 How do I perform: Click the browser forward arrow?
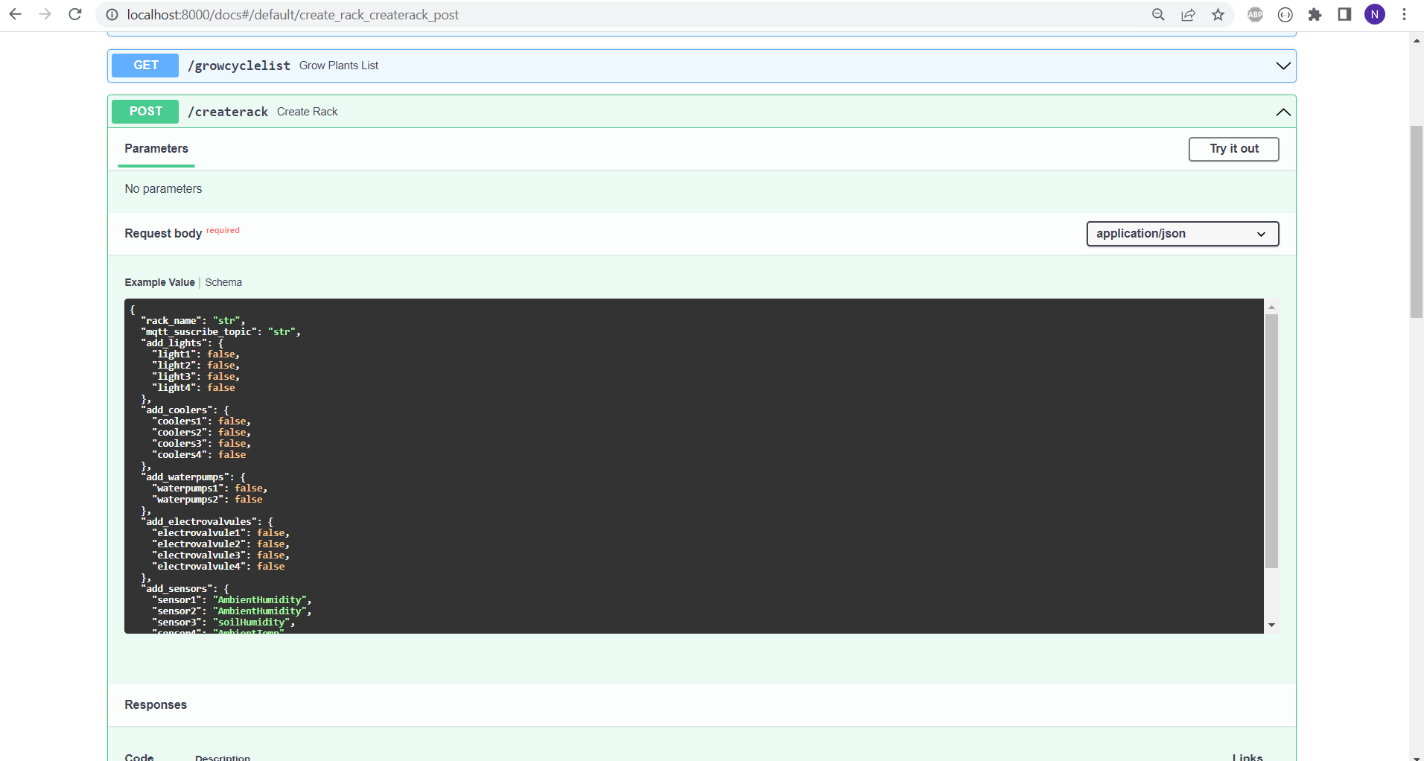[45, 14]
